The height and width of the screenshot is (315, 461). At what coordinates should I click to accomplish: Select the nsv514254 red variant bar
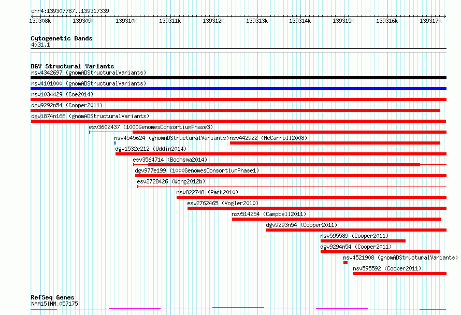coord(337,219)
